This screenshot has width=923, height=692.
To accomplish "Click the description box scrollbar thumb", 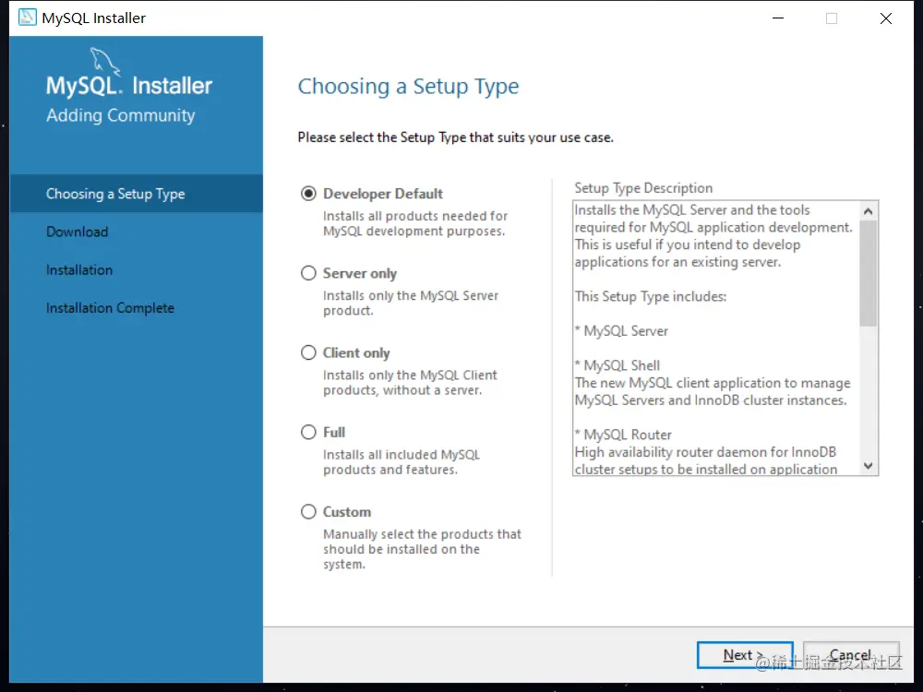I will [x=868, y=273].
